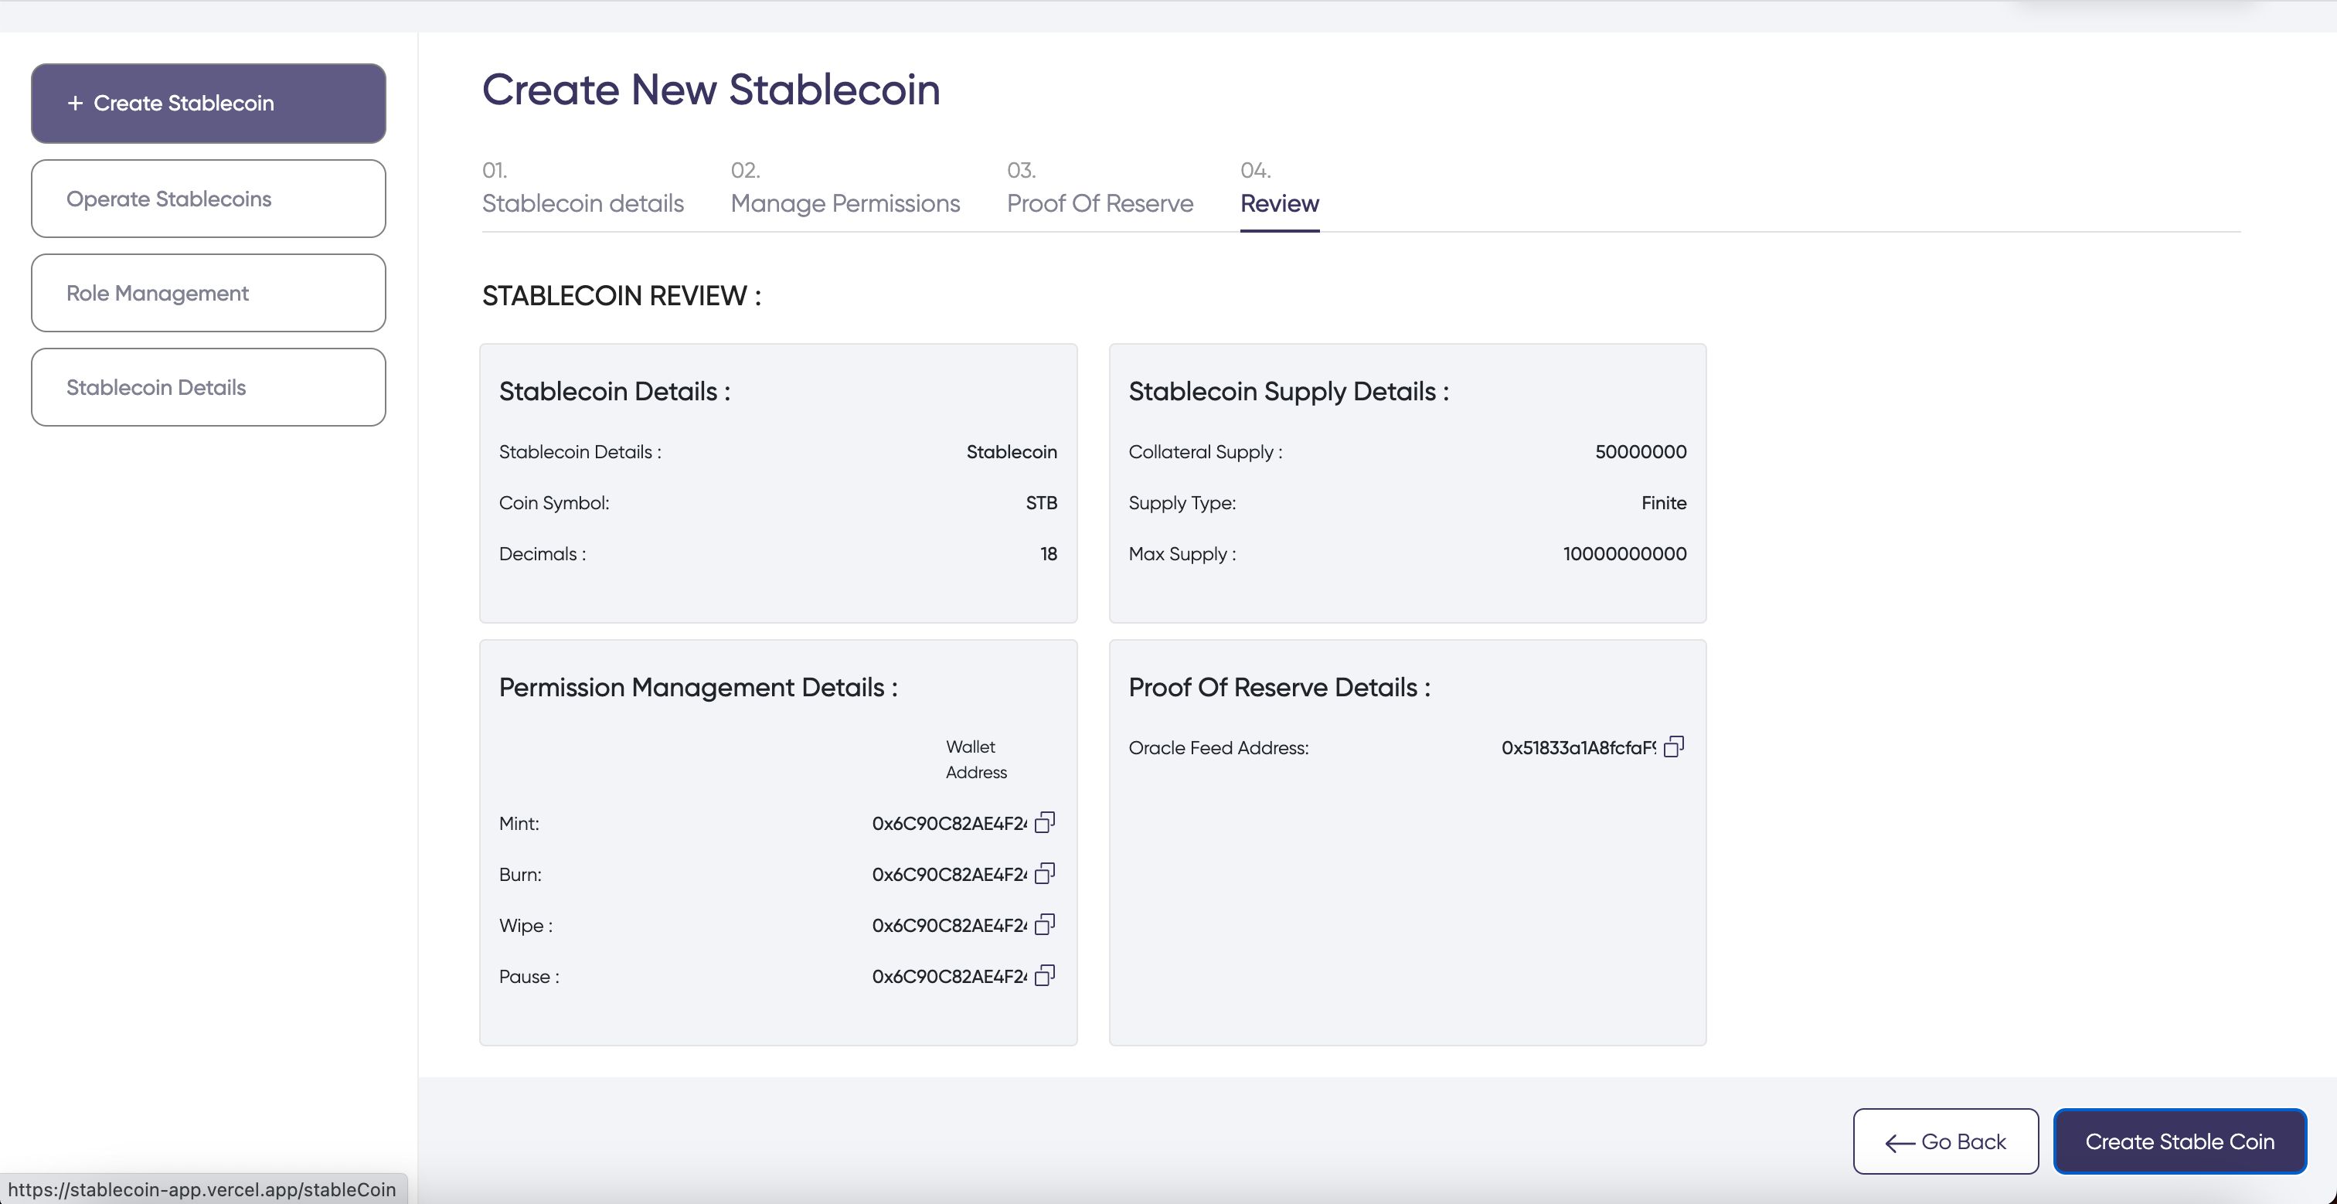Click the Permission Management Details heading
2337x1204 pixels.
pos(699,688)
